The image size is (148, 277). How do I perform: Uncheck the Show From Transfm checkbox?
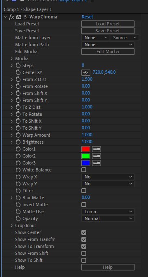coord(84,239)
